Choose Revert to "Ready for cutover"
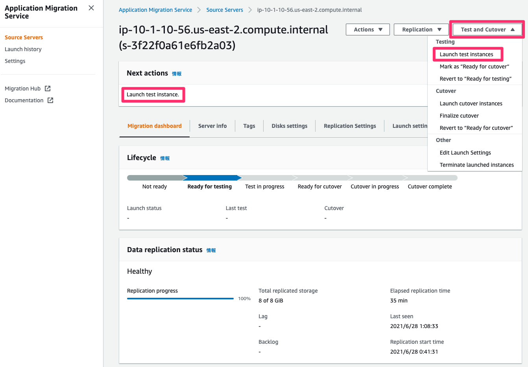Image resolution: width=528 pixels, height=367 pixels. click(x=476, y=128)
